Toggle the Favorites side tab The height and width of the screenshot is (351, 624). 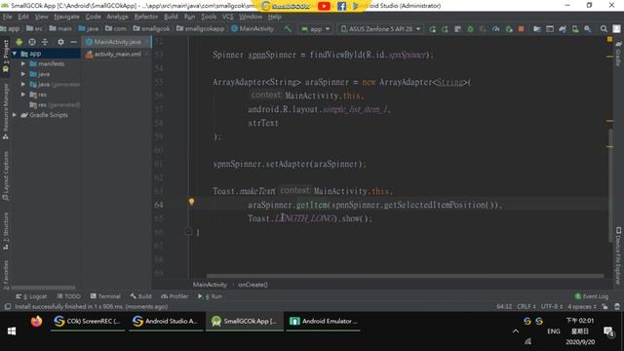tap(6, 274)
